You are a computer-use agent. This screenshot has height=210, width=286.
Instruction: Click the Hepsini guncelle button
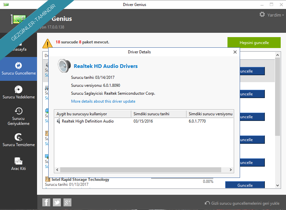coord(254,43)
